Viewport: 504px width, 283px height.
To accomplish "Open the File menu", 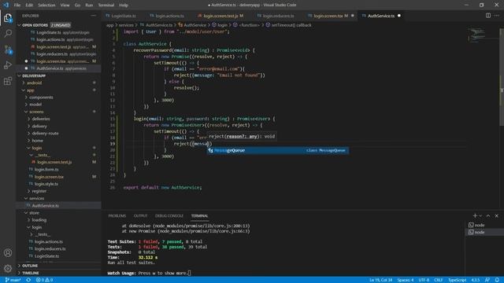I will (x=17, y=6).
